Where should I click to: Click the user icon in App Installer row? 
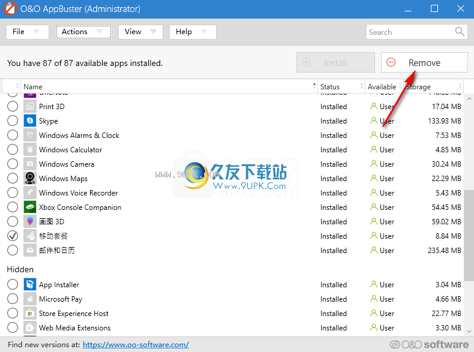374,284
